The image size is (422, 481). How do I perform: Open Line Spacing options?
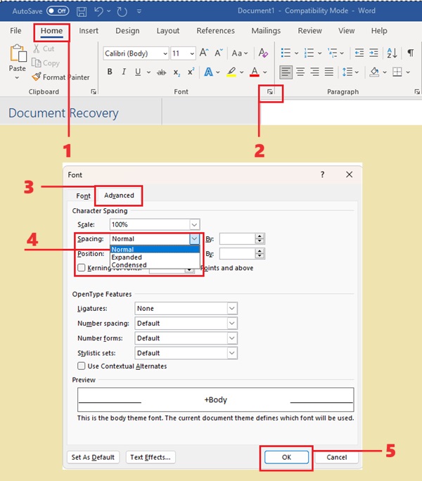click(x=350, y=72)
